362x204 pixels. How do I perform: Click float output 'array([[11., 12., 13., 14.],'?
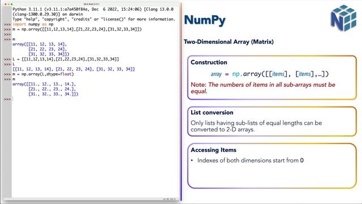pyautogui.click(x=44, y=84)
